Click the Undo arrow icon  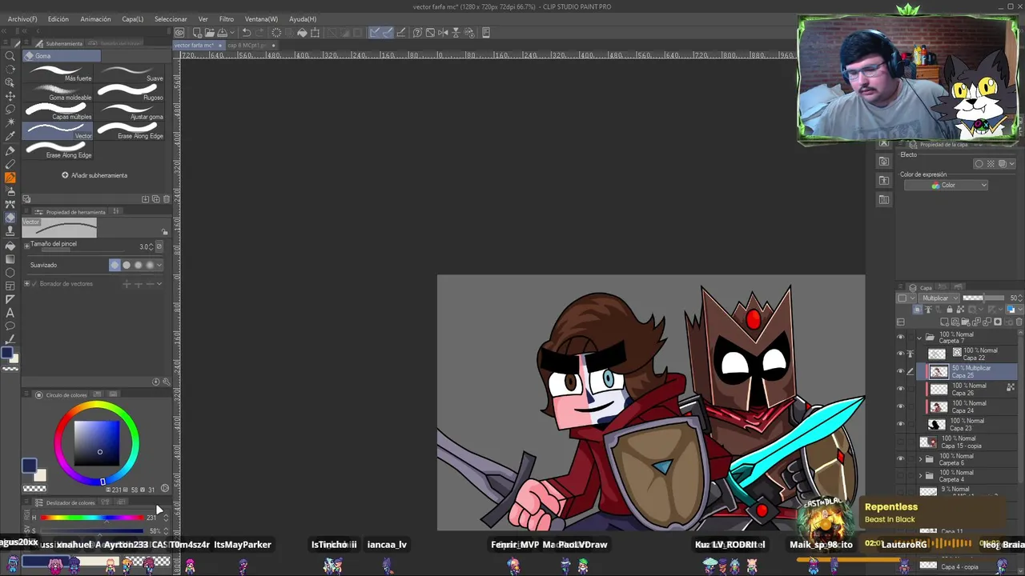(247, 33)
